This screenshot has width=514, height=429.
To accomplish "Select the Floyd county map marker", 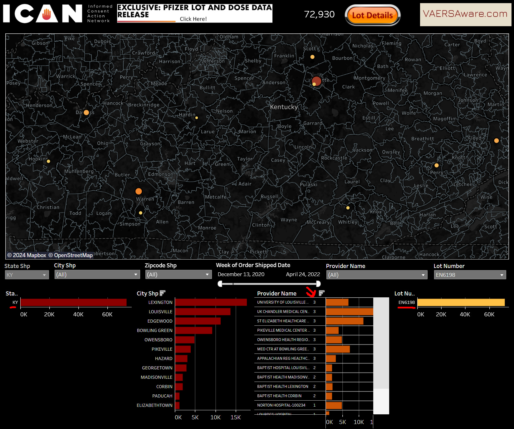I will 497,141.
